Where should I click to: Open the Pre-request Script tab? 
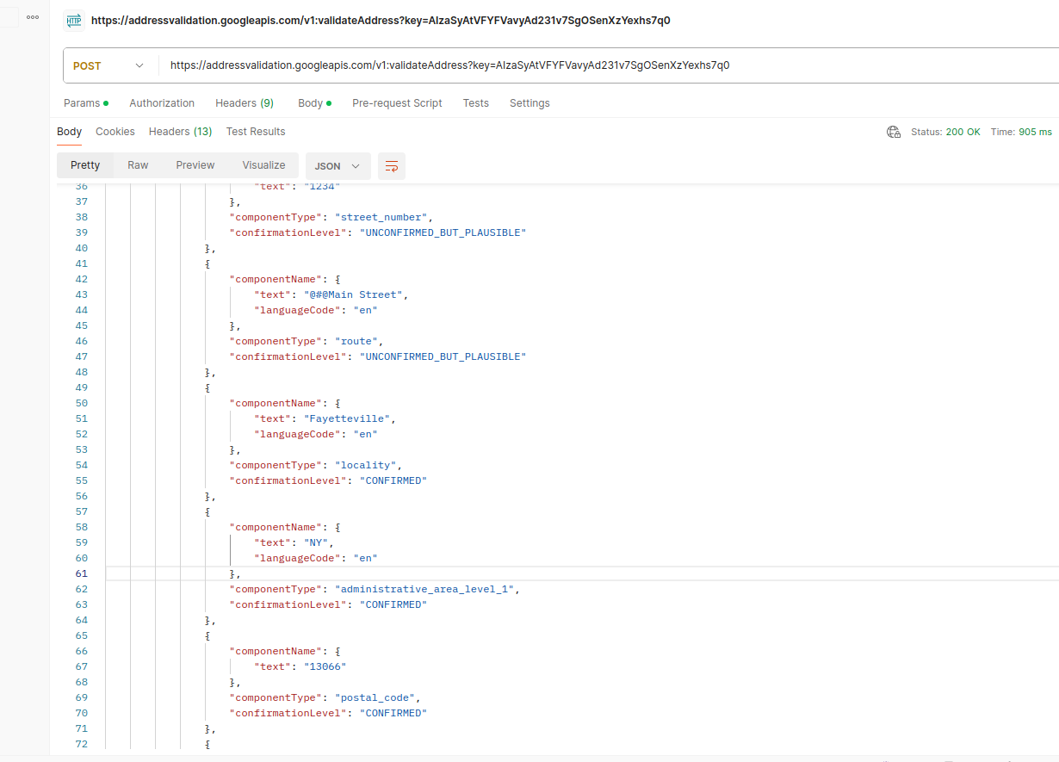397,103
